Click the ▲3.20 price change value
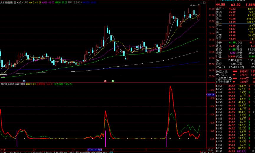Viewport: 255px width, 153px height. (236, 4)
